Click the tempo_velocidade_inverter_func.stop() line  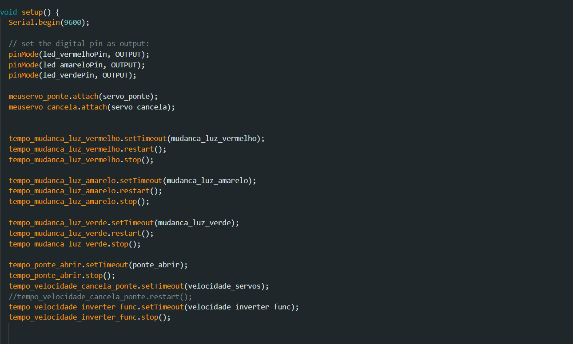click(x=90, y=317)
